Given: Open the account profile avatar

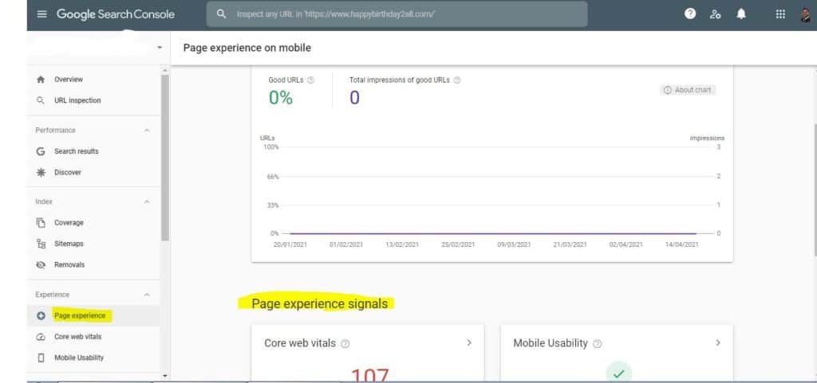Looking at the screenshot, I should coord(806,14).
